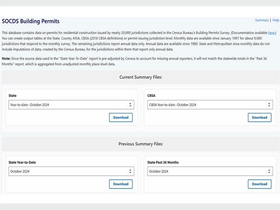This screenshot has width=280, height=210.
Task: Open the Help link at top right
Action: click(276, 20)
